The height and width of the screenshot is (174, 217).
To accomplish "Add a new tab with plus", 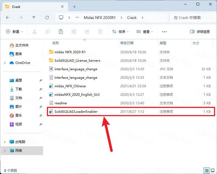I will [x=74, y=7].
